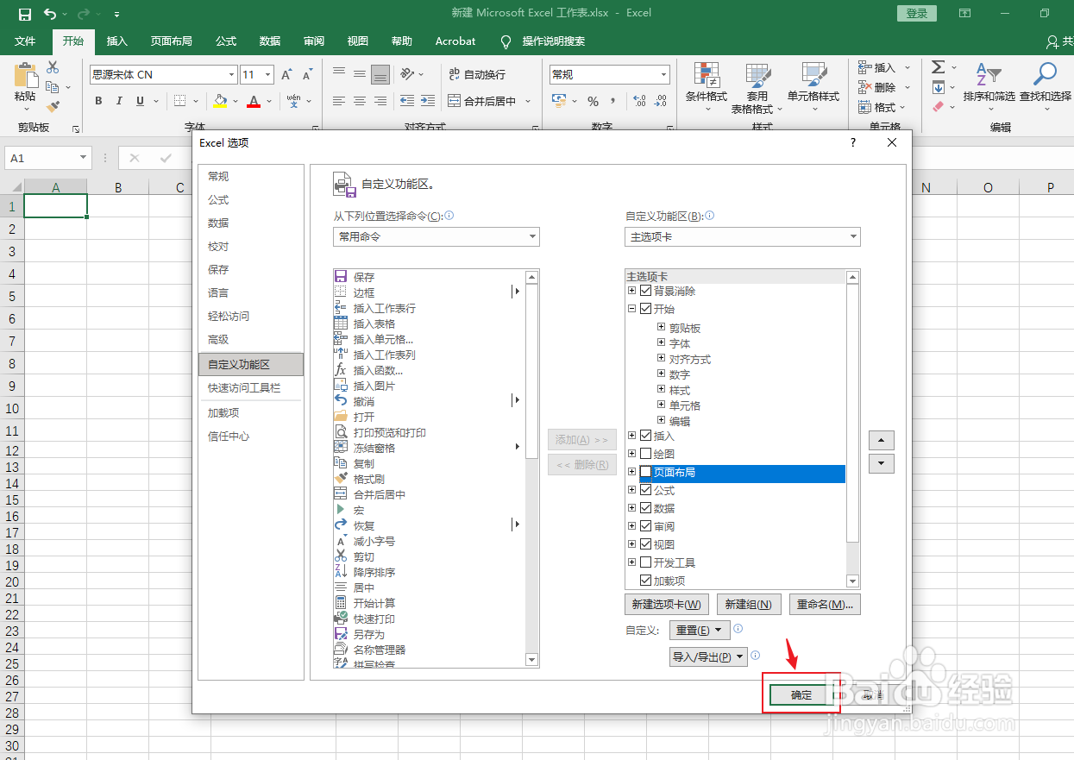Click the increase font size icon

(286, 75)
